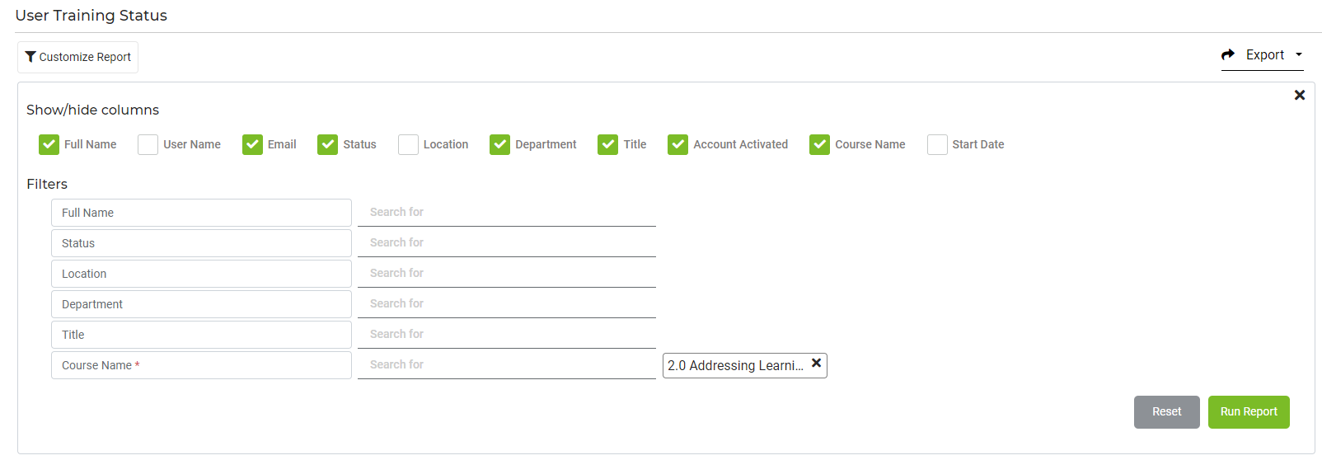1322x460 pixels.
Task: Focus the Course Name search field
Action: 506,365
